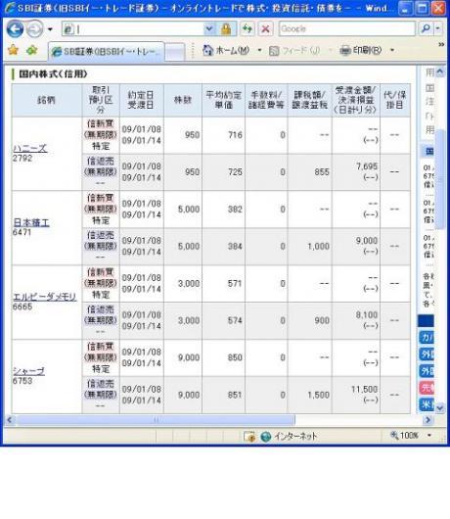
Task: Click the Refresh page icon
Action: [247, 29]
